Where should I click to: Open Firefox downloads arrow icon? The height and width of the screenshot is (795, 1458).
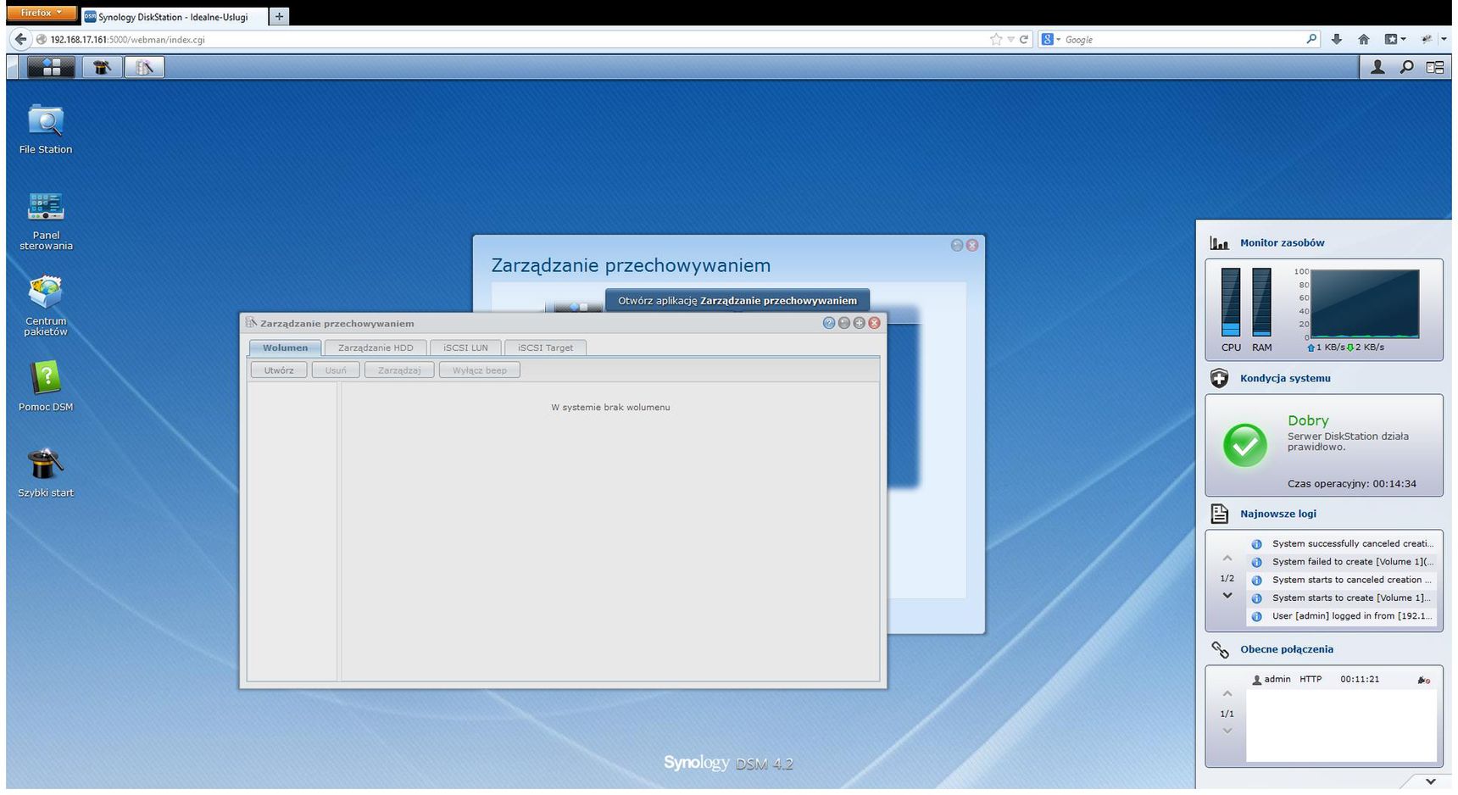point(1337,40)
